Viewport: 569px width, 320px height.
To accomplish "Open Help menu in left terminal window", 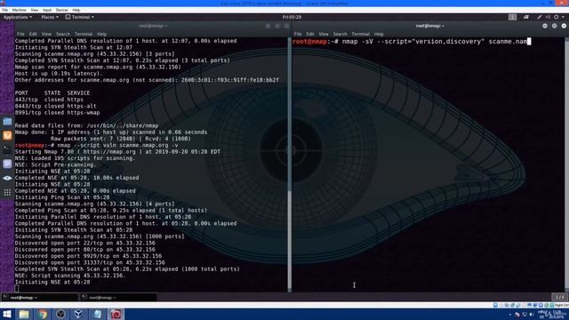I will 101,34.
